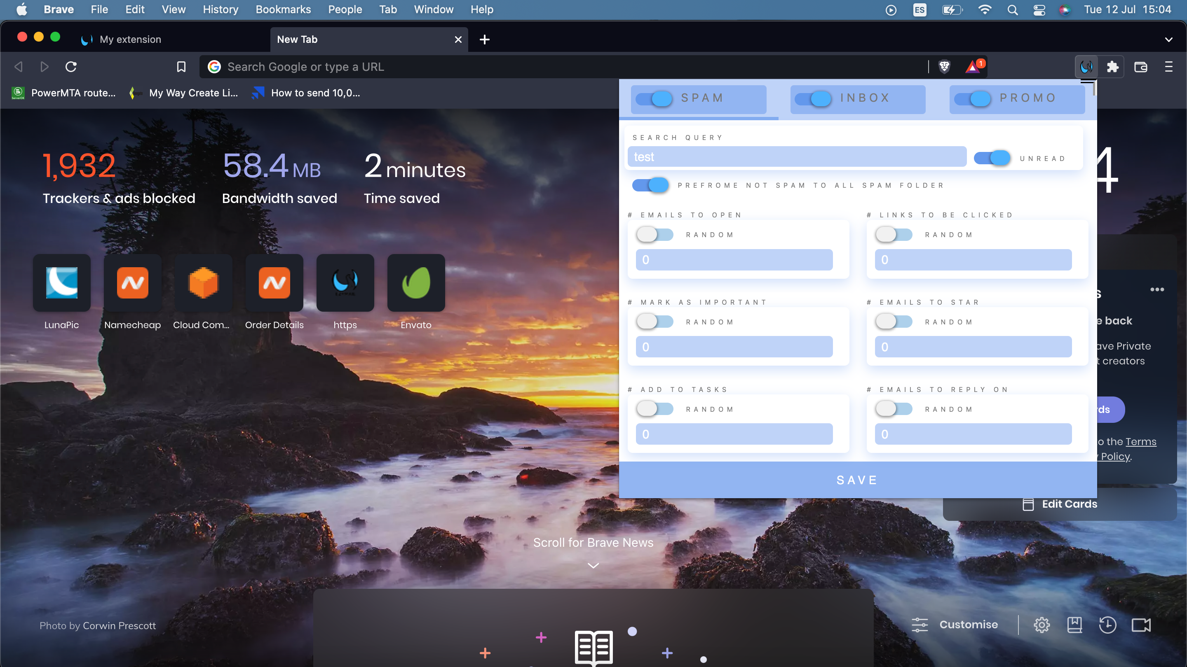
Task: Click the Customise button
Action: 955,625
